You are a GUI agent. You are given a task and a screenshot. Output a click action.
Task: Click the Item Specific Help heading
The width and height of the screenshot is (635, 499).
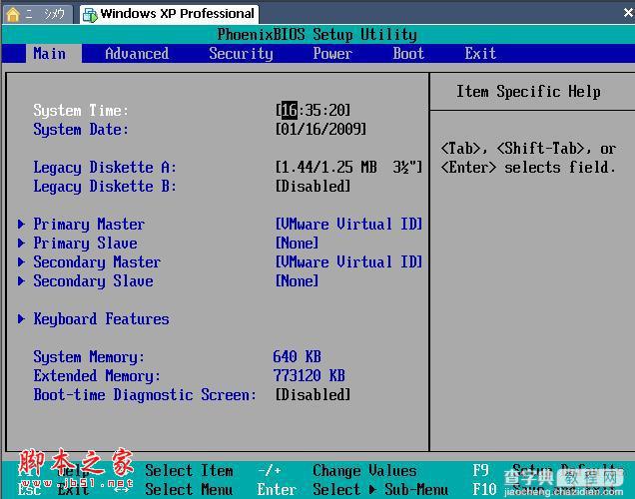pyautogui.click(x=528, y=92)
